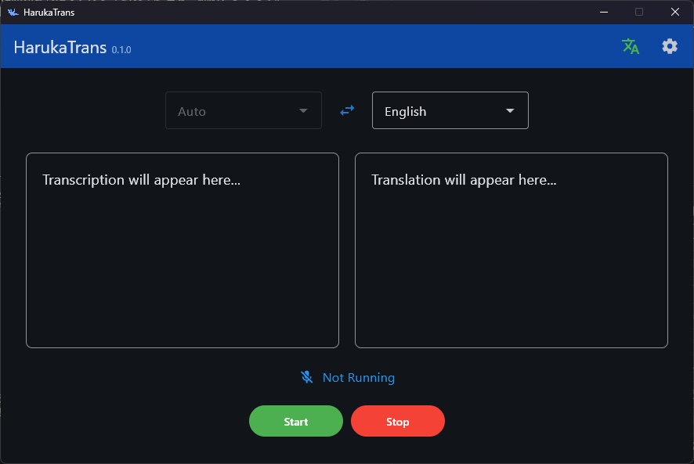The height and width of the screenshot is (464, 694).
Task: Minimize the HarukaTrans window
Action: [604, 12]
